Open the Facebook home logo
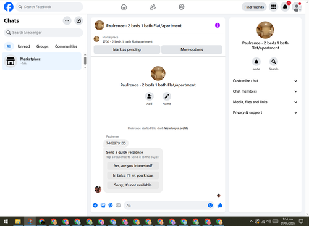 pos(9,7)
